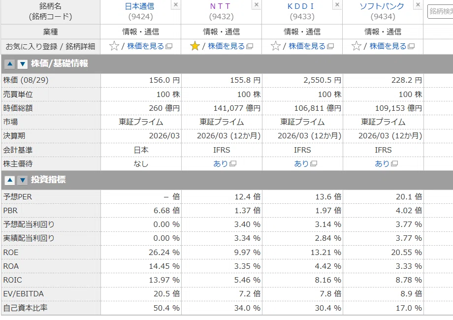Remove 日本通信 column with its × button
453x320 pixels.
tap(175, 5)
